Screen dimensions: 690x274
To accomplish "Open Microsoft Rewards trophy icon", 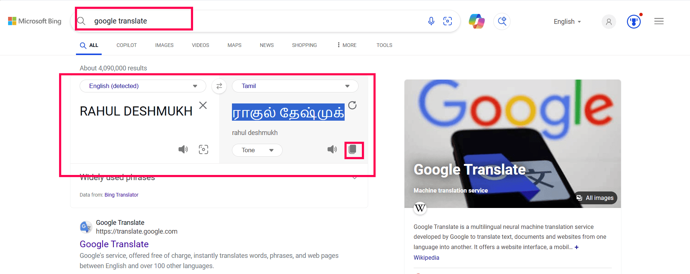I will click(634, 22).
